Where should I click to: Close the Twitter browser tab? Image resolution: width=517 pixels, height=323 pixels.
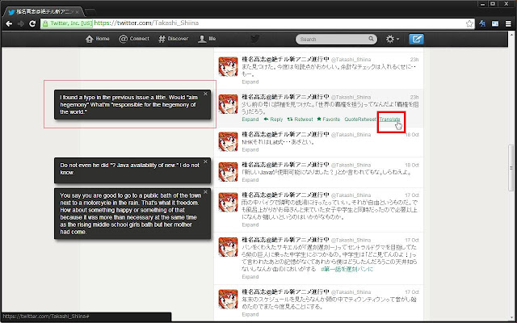click(x=78, y=12)
